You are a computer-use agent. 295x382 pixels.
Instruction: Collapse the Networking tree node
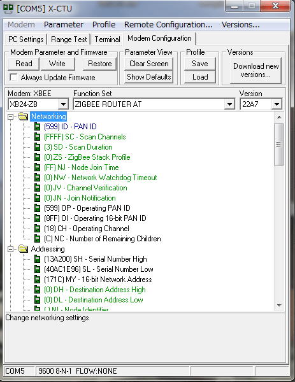(x=10, y=117)
